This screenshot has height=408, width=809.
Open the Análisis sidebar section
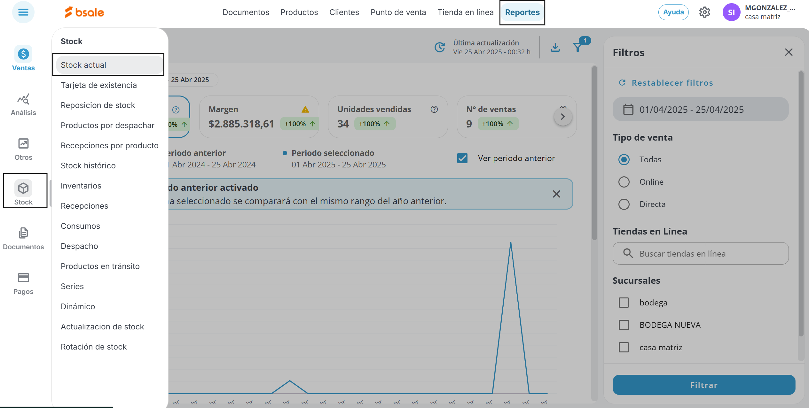pos(23,104)
